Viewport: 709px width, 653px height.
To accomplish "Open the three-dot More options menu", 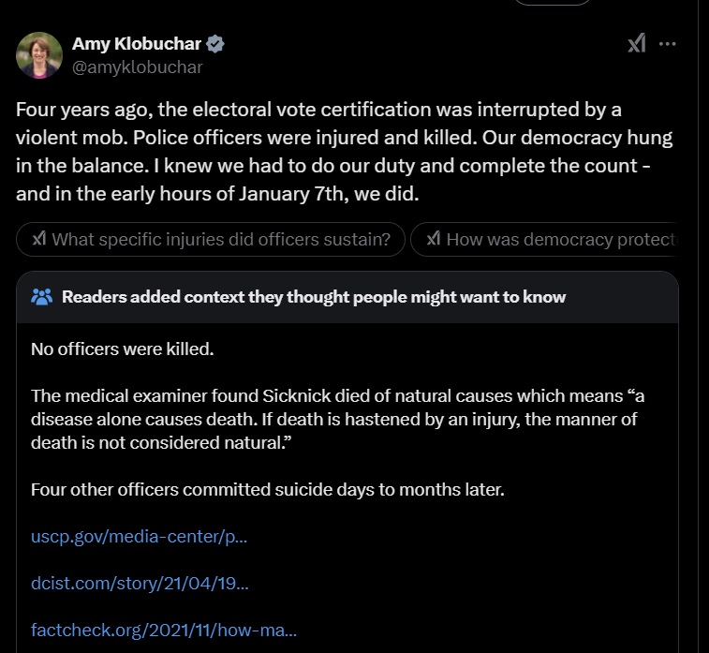I will click(668, 43).
